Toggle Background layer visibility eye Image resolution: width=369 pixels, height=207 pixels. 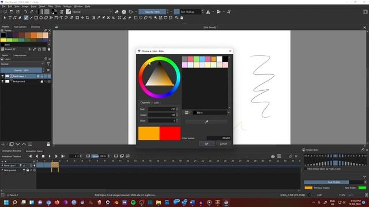point(2,81)
